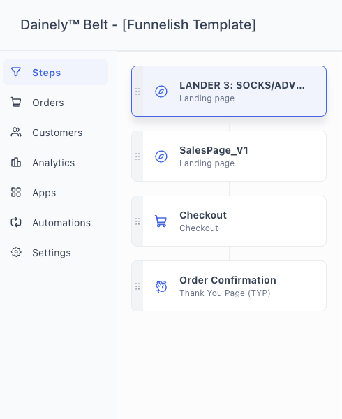Click the bar chart icon beside Analytics

(x=16, y=162)
